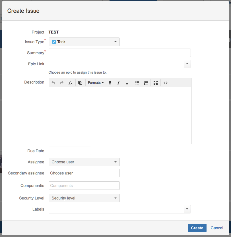Click the Create button

click(x=197, y=228)
